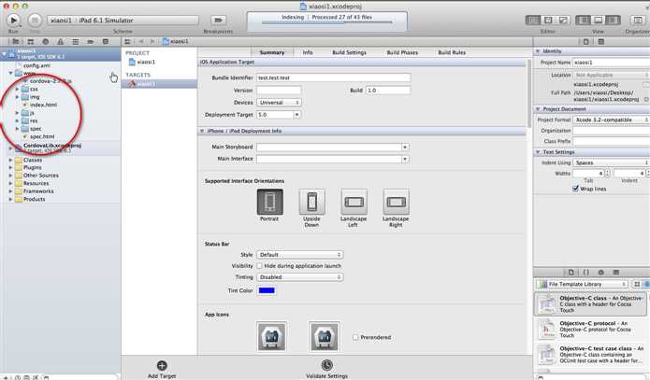Collapse the www folder

11,73
